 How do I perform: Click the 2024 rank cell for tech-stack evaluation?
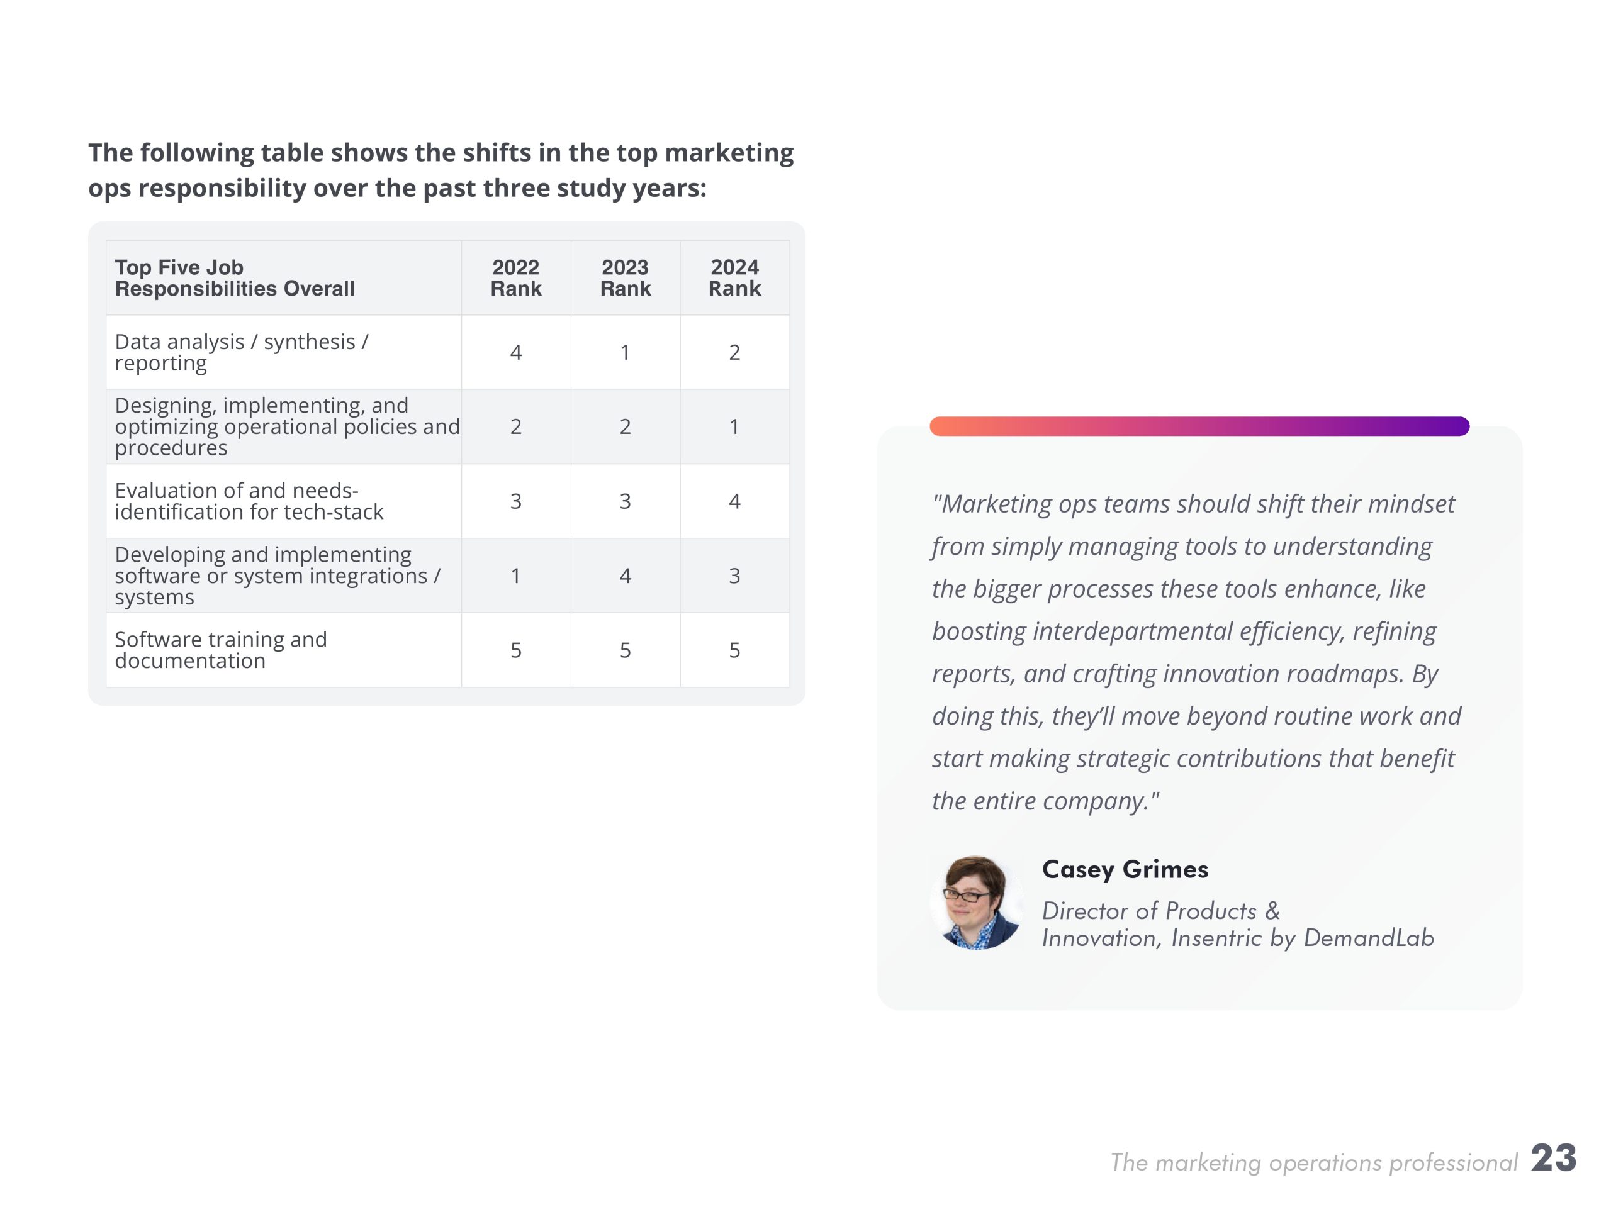pyautogui.click(x=734, y=501)
